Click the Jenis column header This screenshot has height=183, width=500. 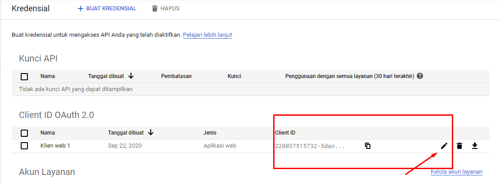click(x=211, y=133)
